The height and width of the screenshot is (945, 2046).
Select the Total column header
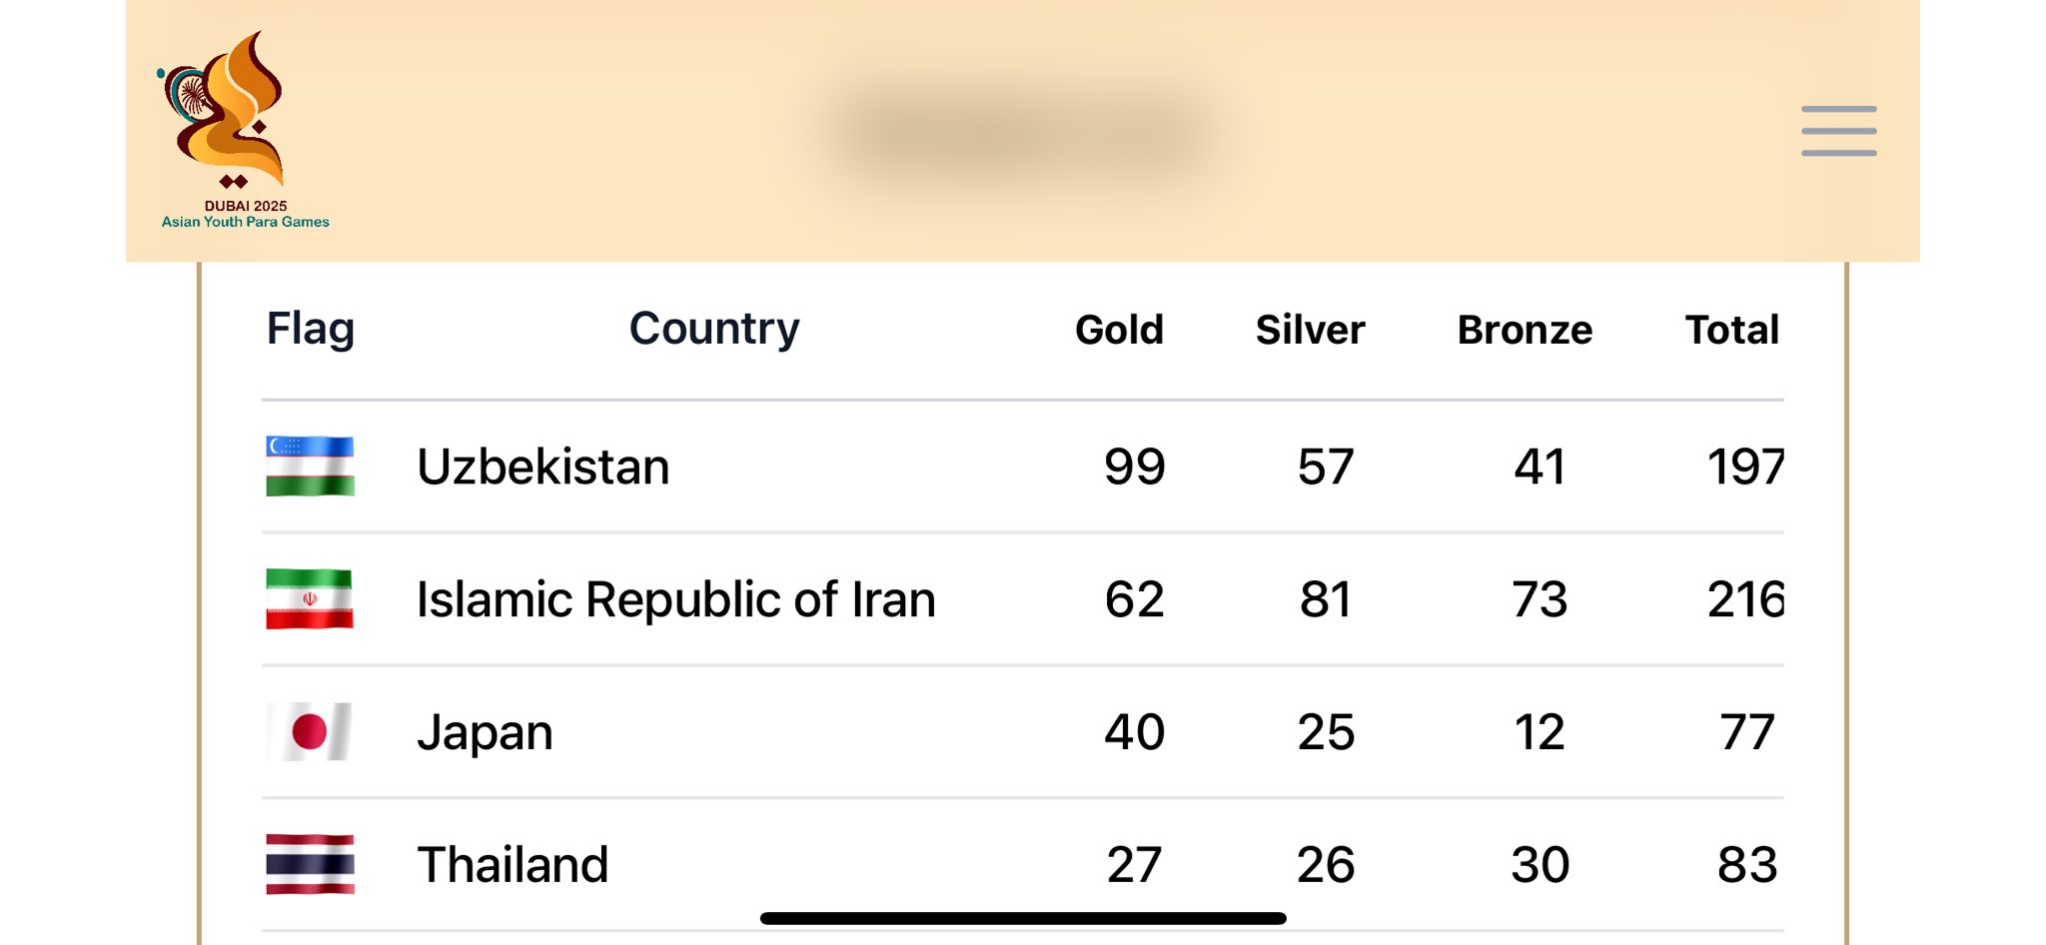click(x=1731, y=330)
